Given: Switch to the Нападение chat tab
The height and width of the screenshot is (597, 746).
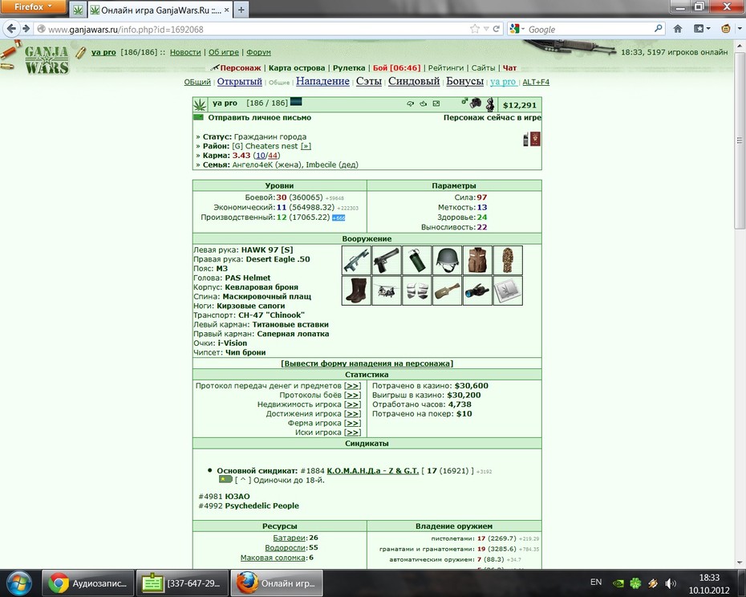Looking at the screenshot, I should point(322,81).
